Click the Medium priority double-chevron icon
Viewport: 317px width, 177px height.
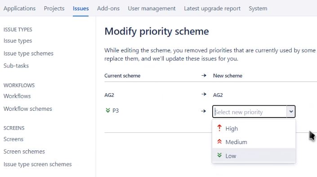(x=219, y=141)
